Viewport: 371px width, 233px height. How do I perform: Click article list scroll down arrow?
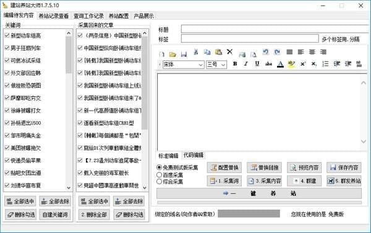[145, 188]
